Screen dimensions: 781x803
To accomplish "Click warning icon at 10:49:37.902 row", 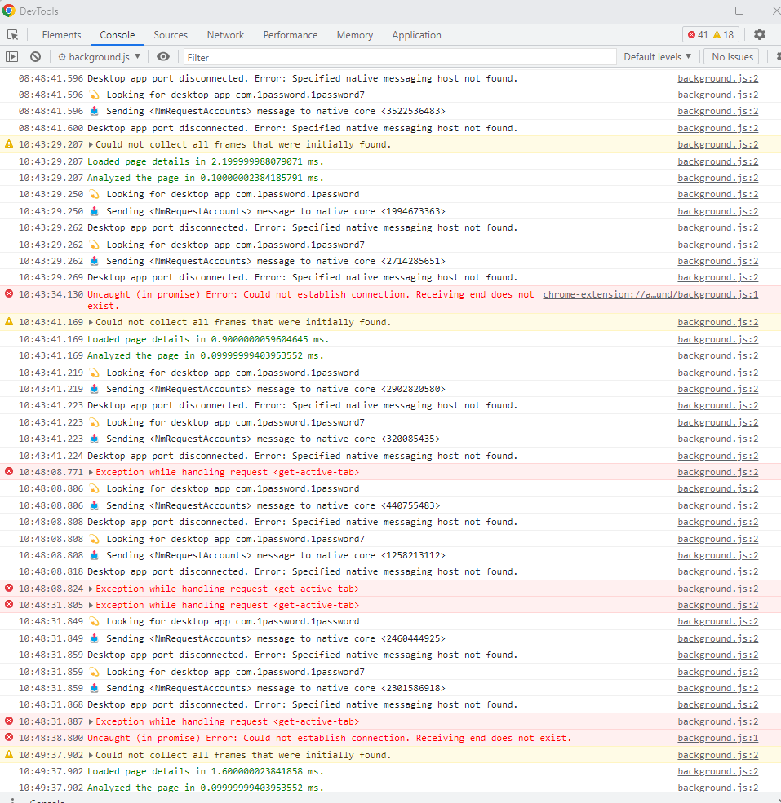I will 9,755.
